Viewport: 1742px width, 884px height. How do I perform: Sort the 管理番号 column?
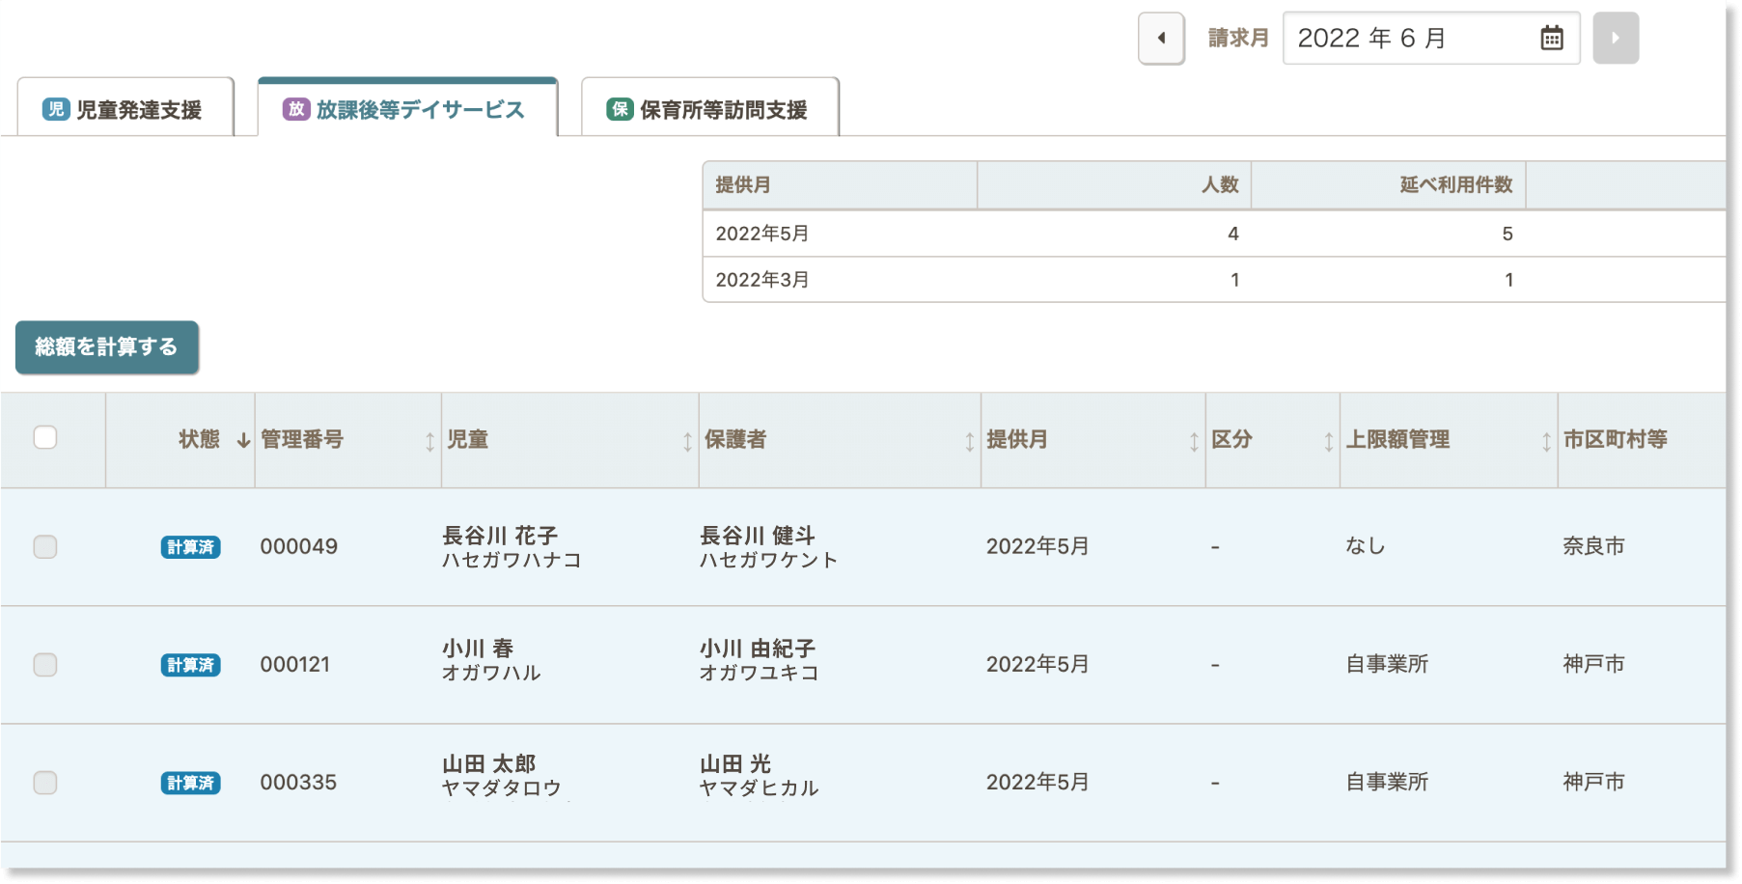coord(429,441)
